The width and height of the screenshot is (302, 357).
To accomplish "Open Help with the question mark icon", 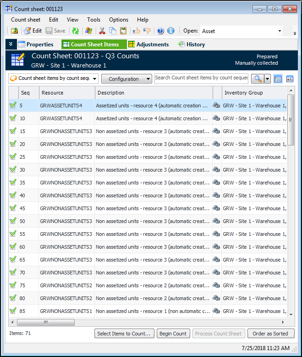I will (x=160, y=31).
